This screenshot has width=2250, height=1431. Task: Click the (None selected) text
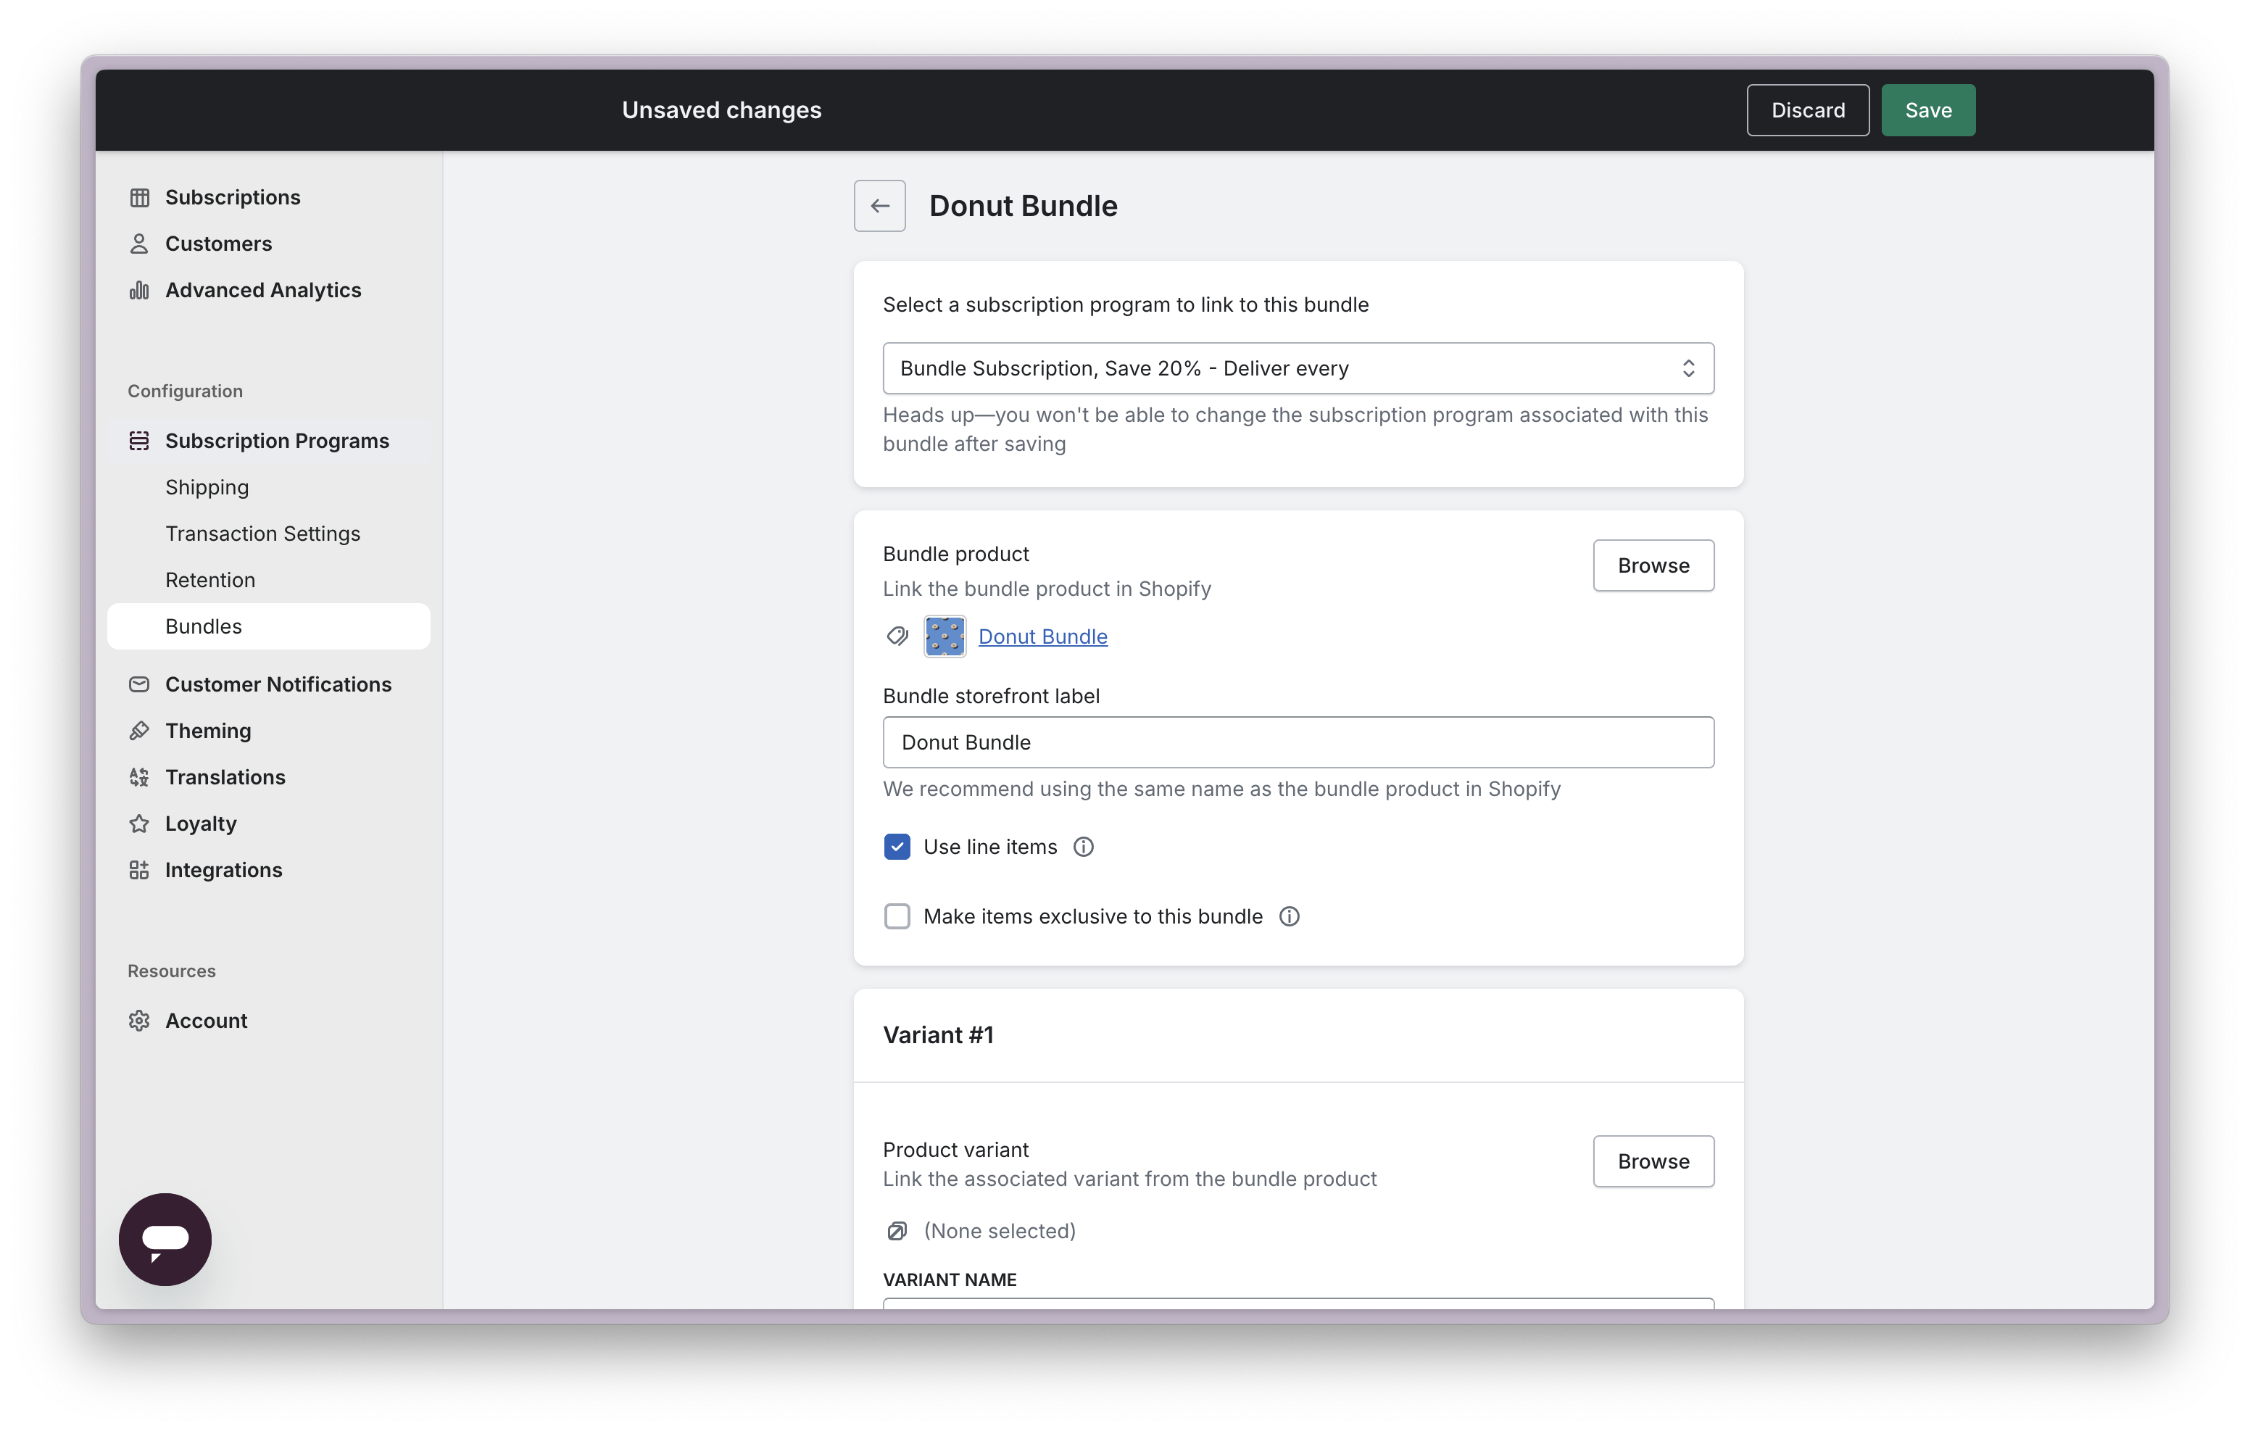coord(1000,1231)
